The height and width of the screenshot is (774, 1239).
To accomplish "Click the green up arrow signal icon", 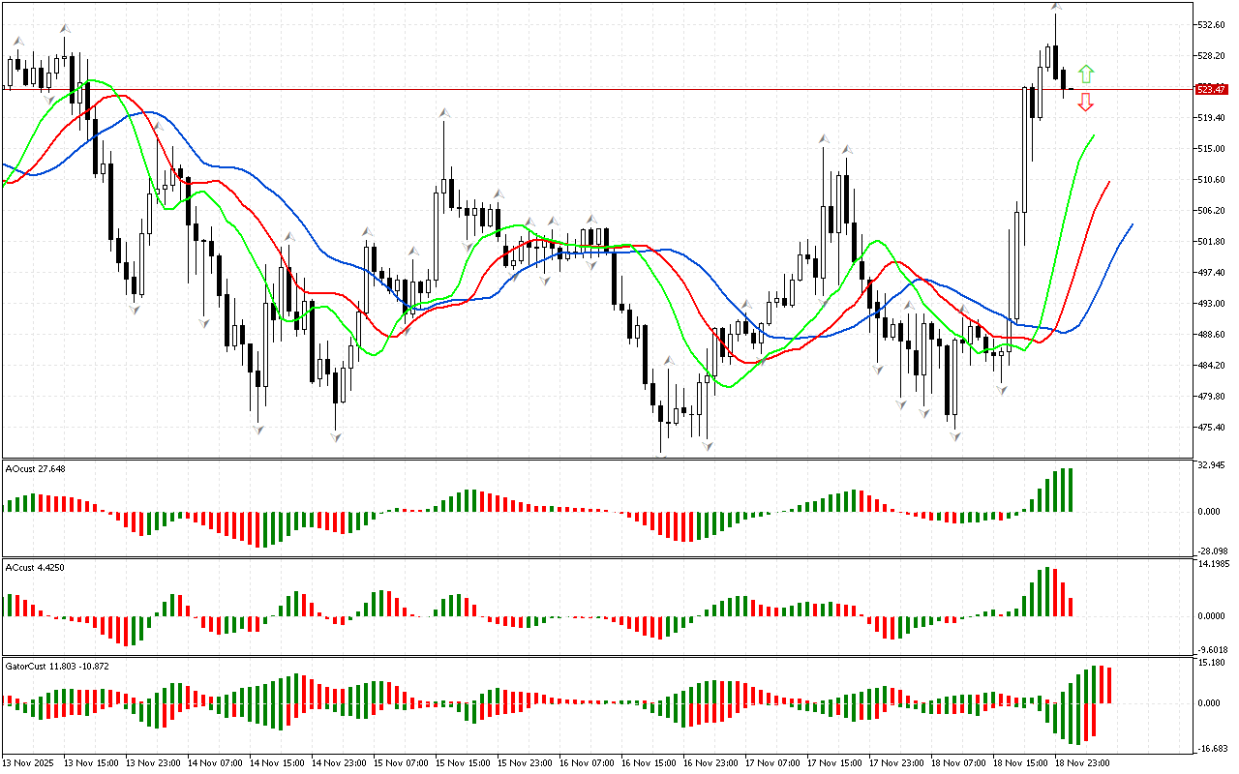I will [x=1086, y=73].
